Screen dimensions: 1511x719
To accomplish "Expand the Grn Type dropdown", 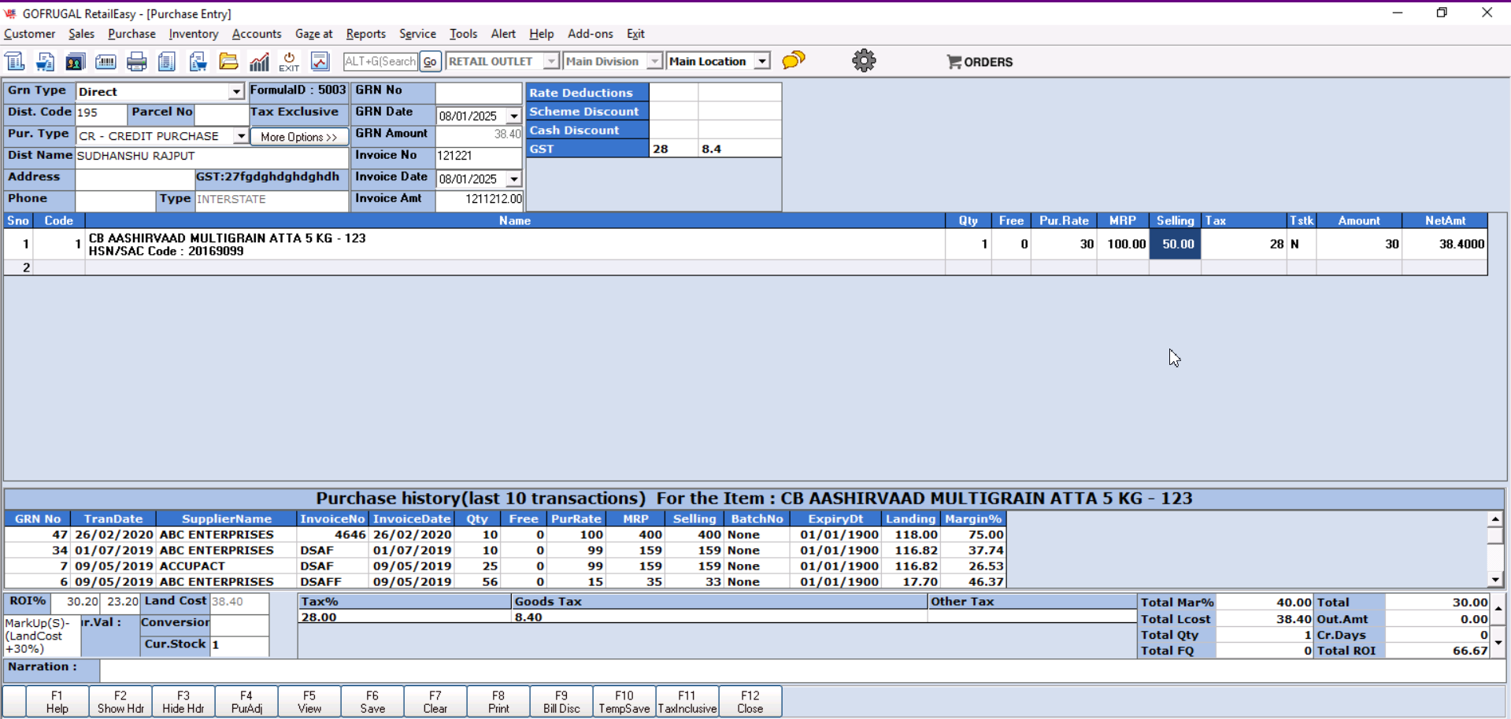I will coord(236,92).
